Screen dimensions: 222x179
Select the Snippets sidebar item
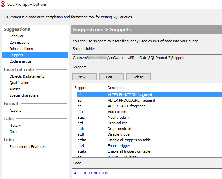pyautogui.click(x=35, y=55)
